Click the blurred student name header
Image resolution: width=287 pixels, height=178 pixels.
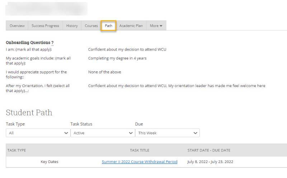pos(47,9)
